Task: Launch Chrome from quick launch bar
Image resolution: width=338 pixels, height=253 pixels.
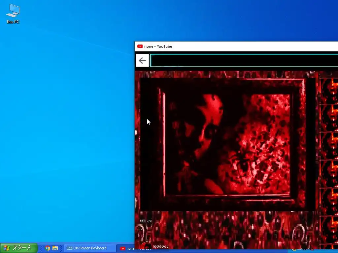Action: point(48,248)
